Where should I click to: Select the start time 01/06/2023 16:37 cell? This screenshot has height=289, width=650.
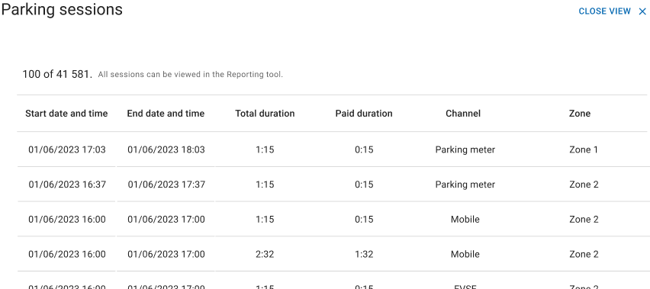tap(67, 185)
